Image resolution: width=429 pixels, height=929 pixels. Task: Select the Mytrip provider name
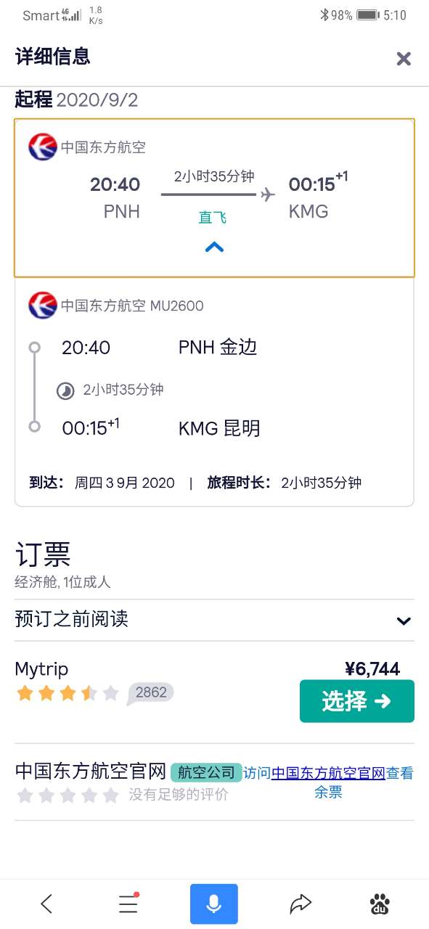tap(41, 669)
